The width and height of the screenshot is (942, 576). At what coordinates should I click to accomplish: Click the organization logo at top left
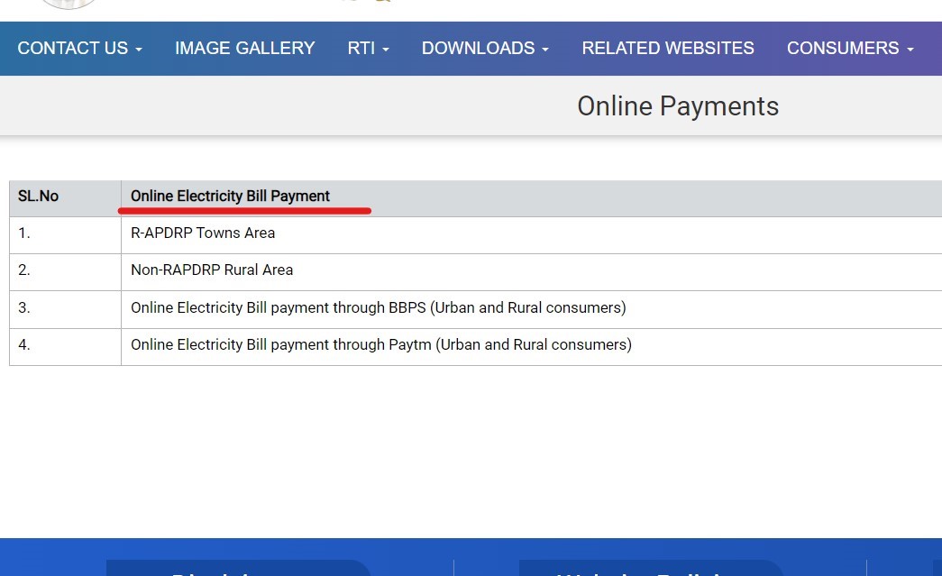click(x=69, y=5)
